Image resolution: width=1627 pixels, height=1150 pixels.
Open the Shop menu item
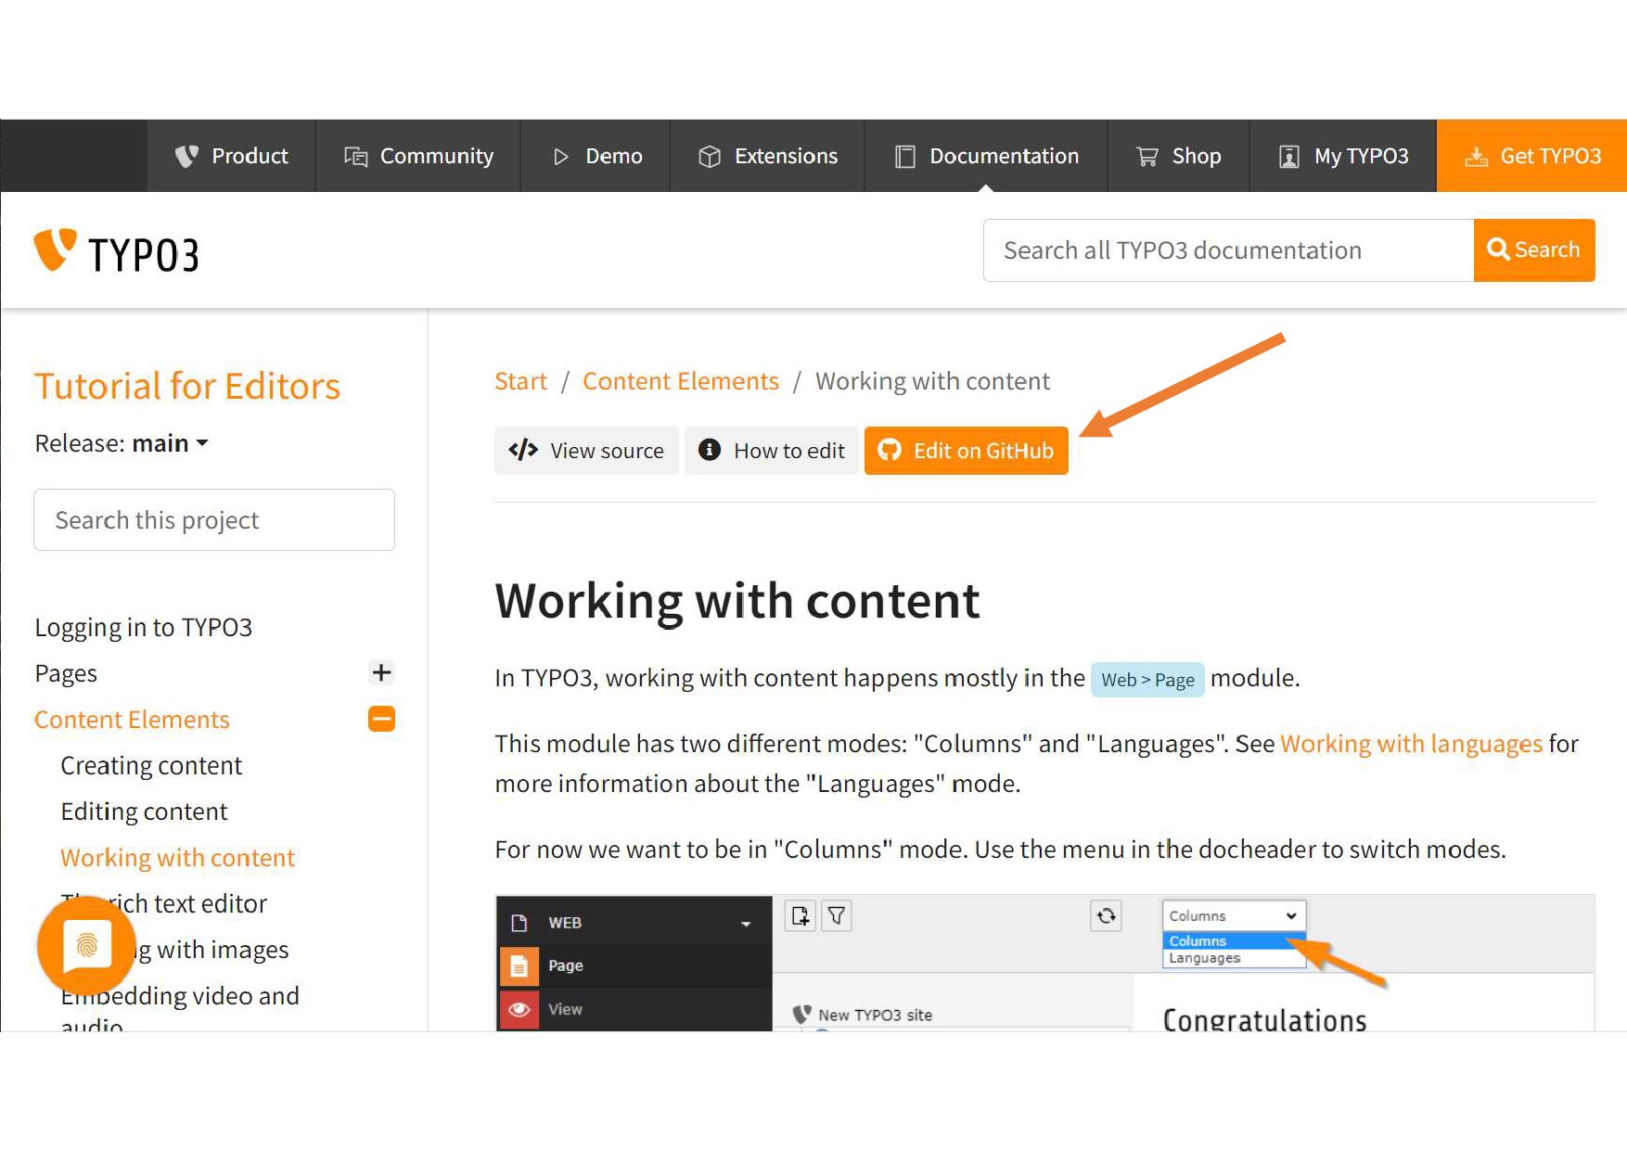pos(1178,156)
